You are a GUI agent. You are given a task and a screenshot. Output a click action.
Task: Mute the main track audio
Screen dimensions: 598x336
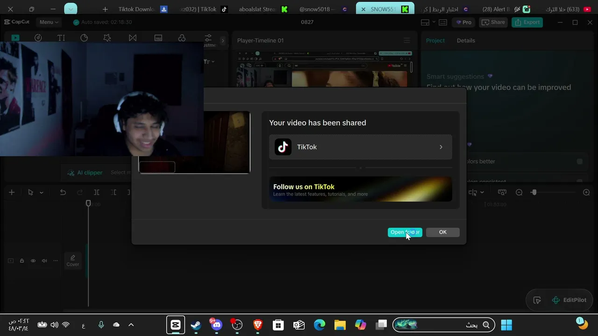click(44, 261)
